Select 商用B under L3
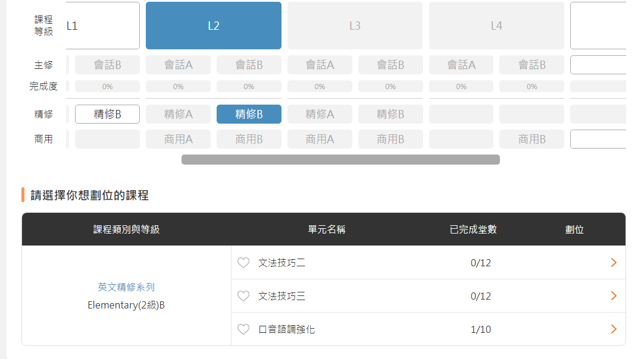The height and width of the screenshot is (359, 638). tap(390, 139)
